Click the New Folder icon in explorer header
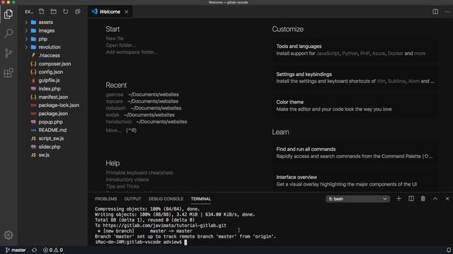Image resolution: width=453 pixels, height=254 pixels. coord(54,11)
